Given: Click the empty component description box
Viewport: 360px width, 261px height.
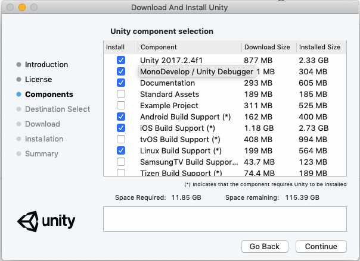Looking at the screenshot, I should (x=225, y=219).
